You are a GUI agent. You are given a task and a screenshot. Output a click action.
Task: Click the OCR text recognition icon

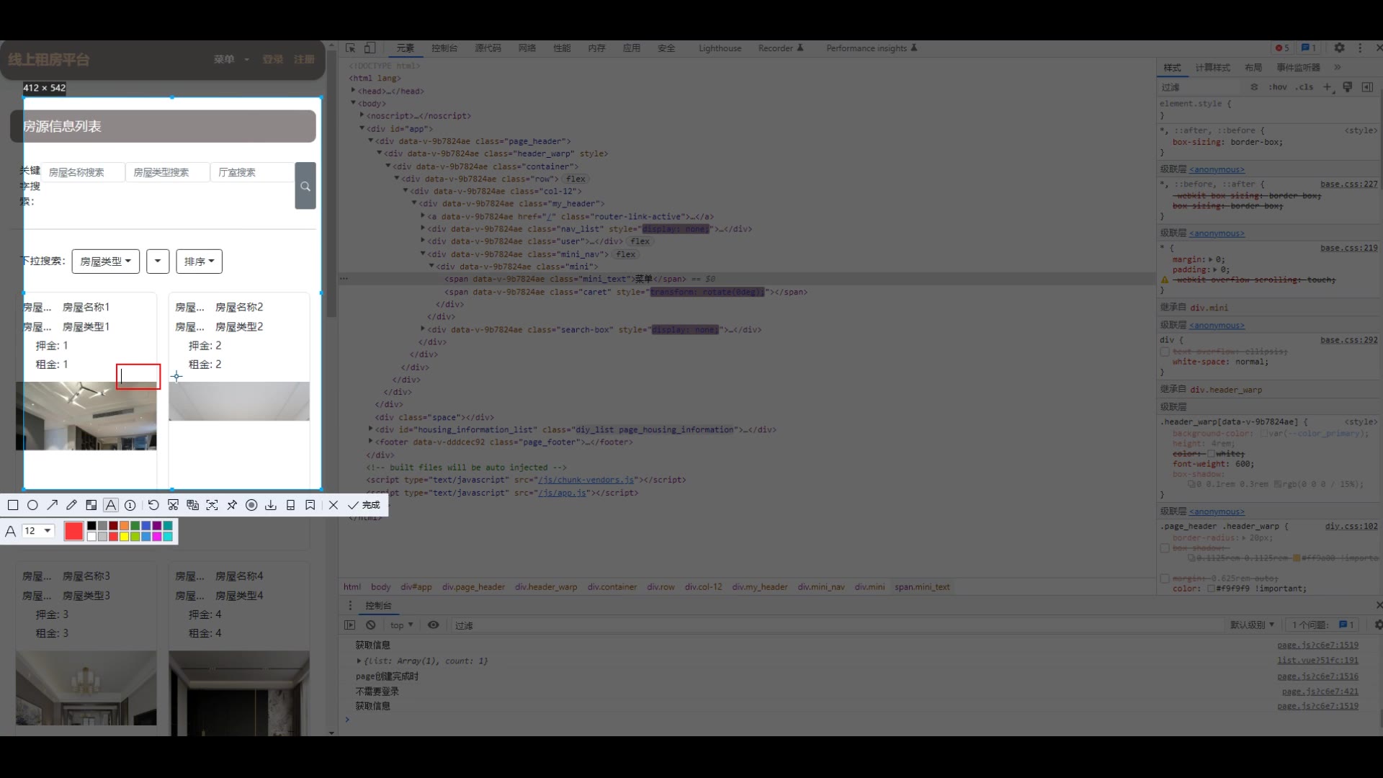click(x=212, y=505)
